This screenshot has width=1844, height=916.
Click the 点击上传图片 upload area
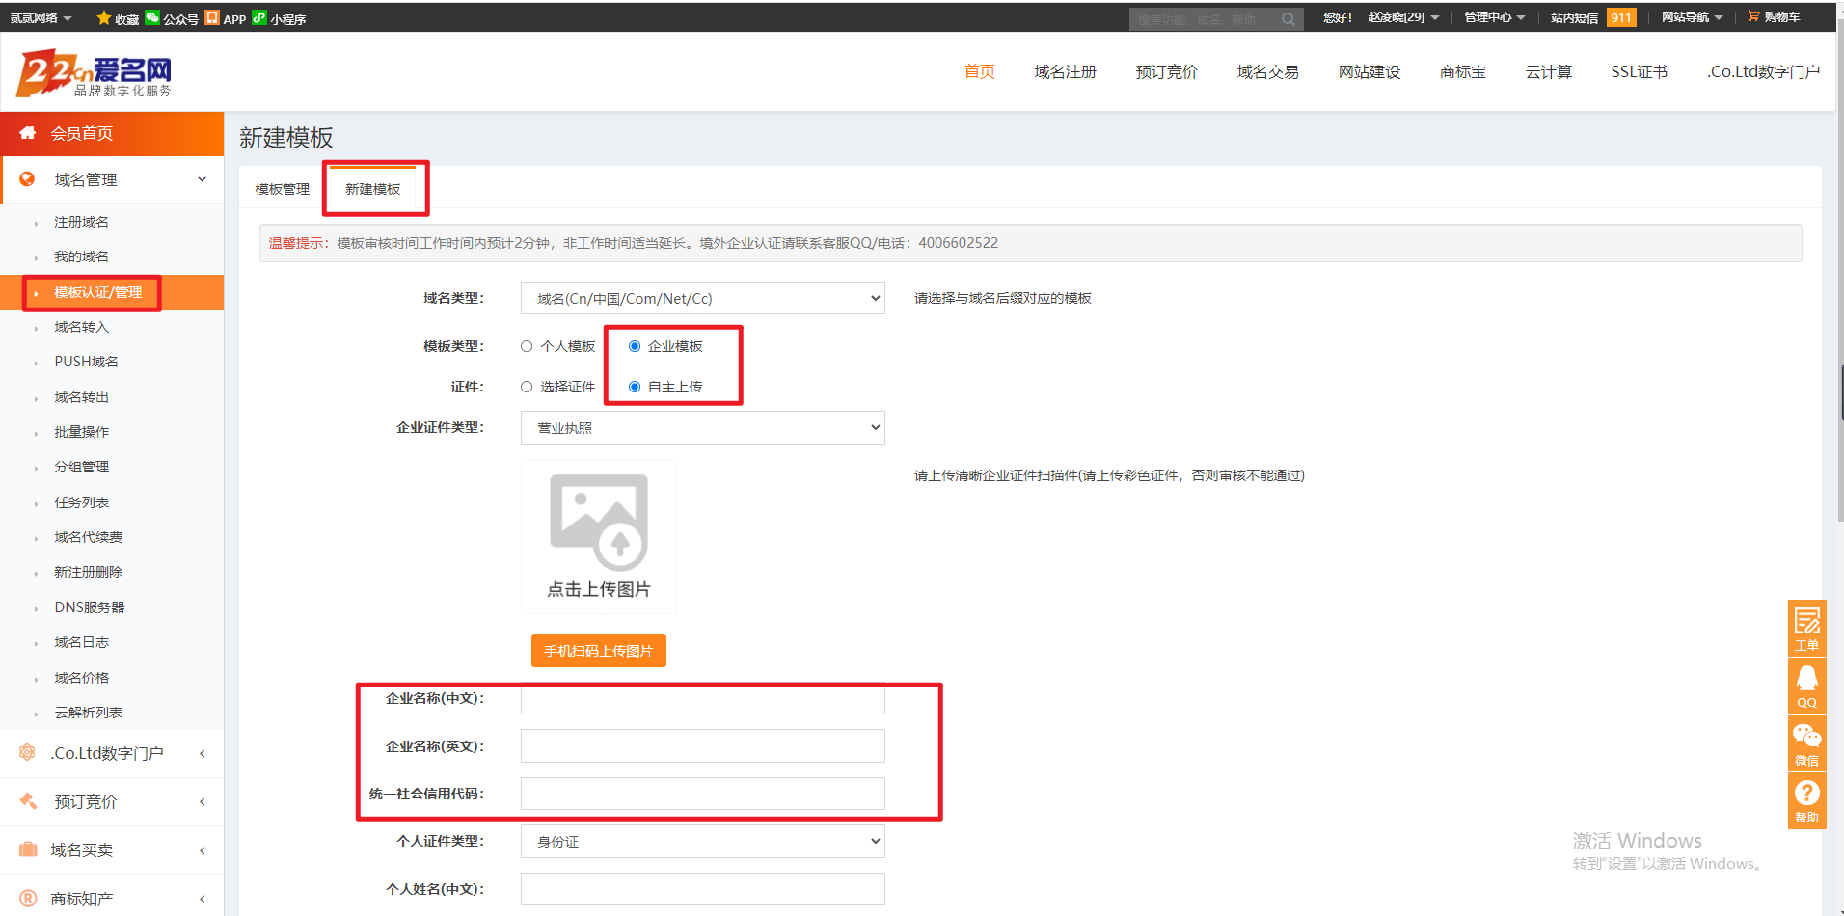pyautogui.click(x=599, y=536)
